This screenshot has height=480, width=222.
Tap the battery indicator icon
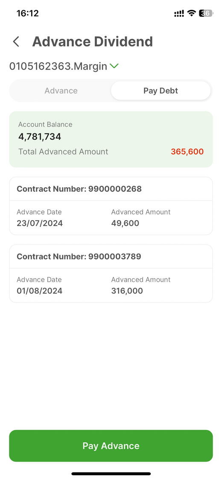pyautogui.click(x=206, y=13)
